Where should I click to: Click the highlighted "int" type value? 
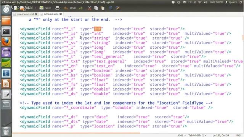coord(98,29)
